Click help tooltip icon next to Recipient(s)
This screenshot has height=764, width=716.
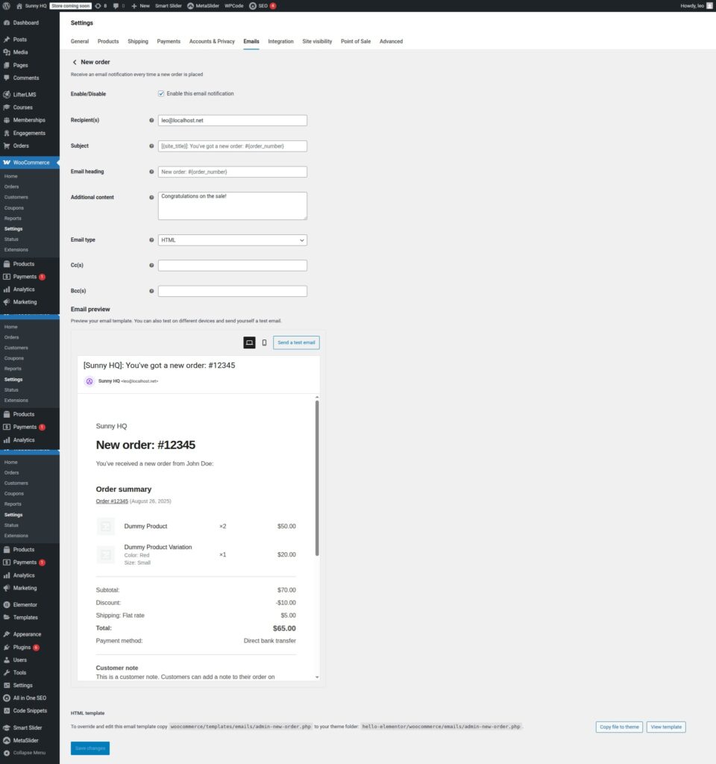[x=151, y=120]
